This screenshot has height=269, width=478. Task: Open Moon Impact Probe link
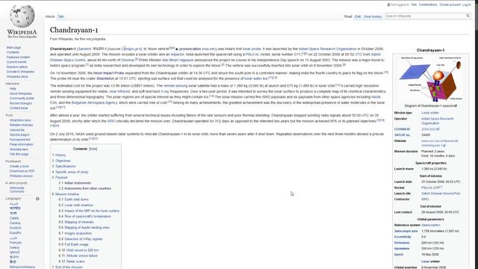108,73
